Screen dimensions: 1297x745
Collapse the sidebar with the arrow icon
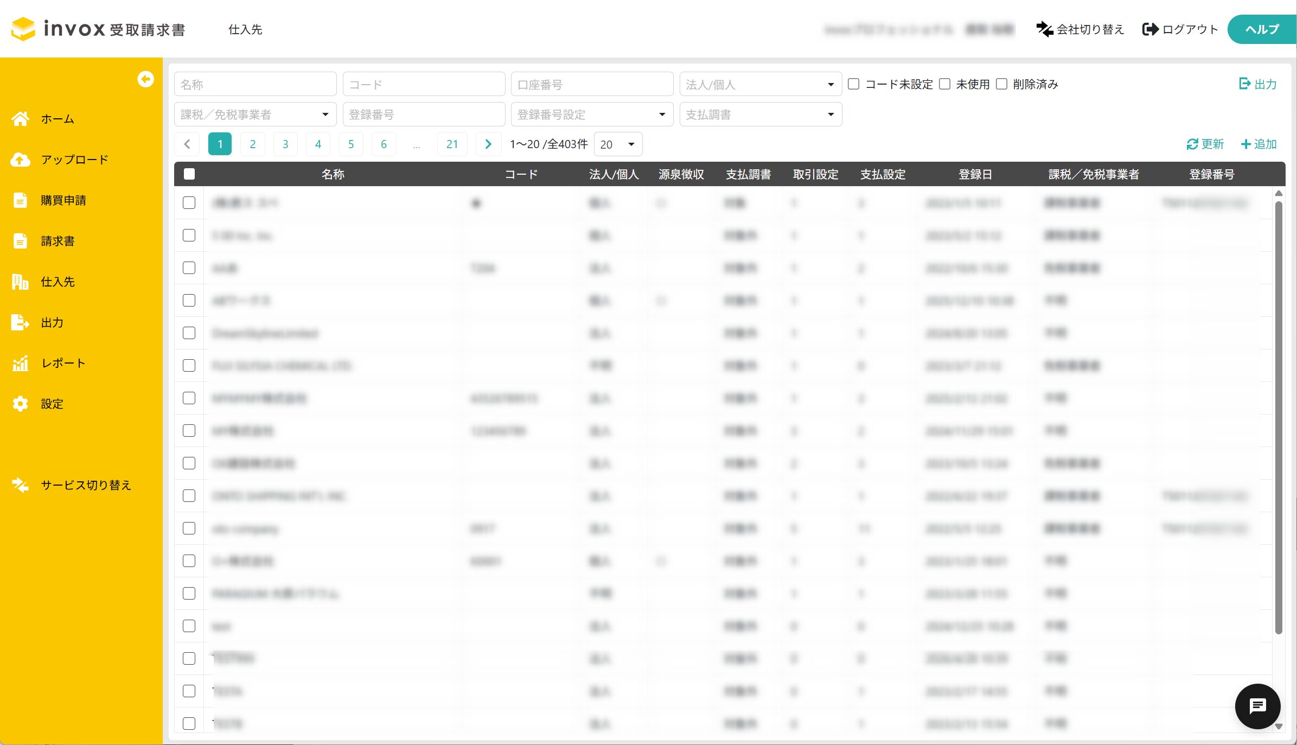point(145,79)
